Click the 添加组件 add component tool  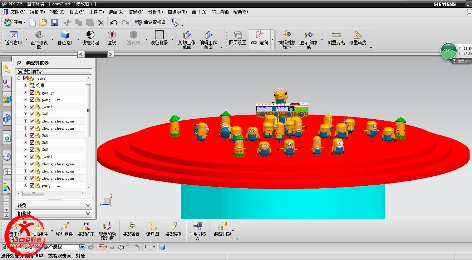tap(39, 229)
